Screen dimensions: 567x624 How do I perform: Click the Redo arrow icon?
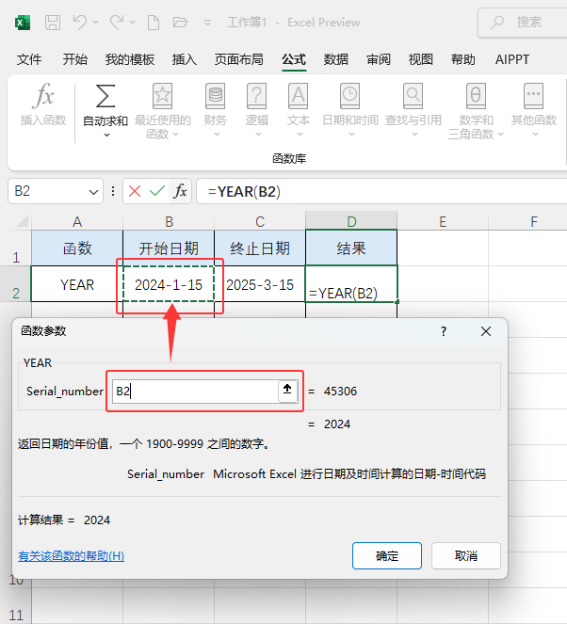click(117, 23)
